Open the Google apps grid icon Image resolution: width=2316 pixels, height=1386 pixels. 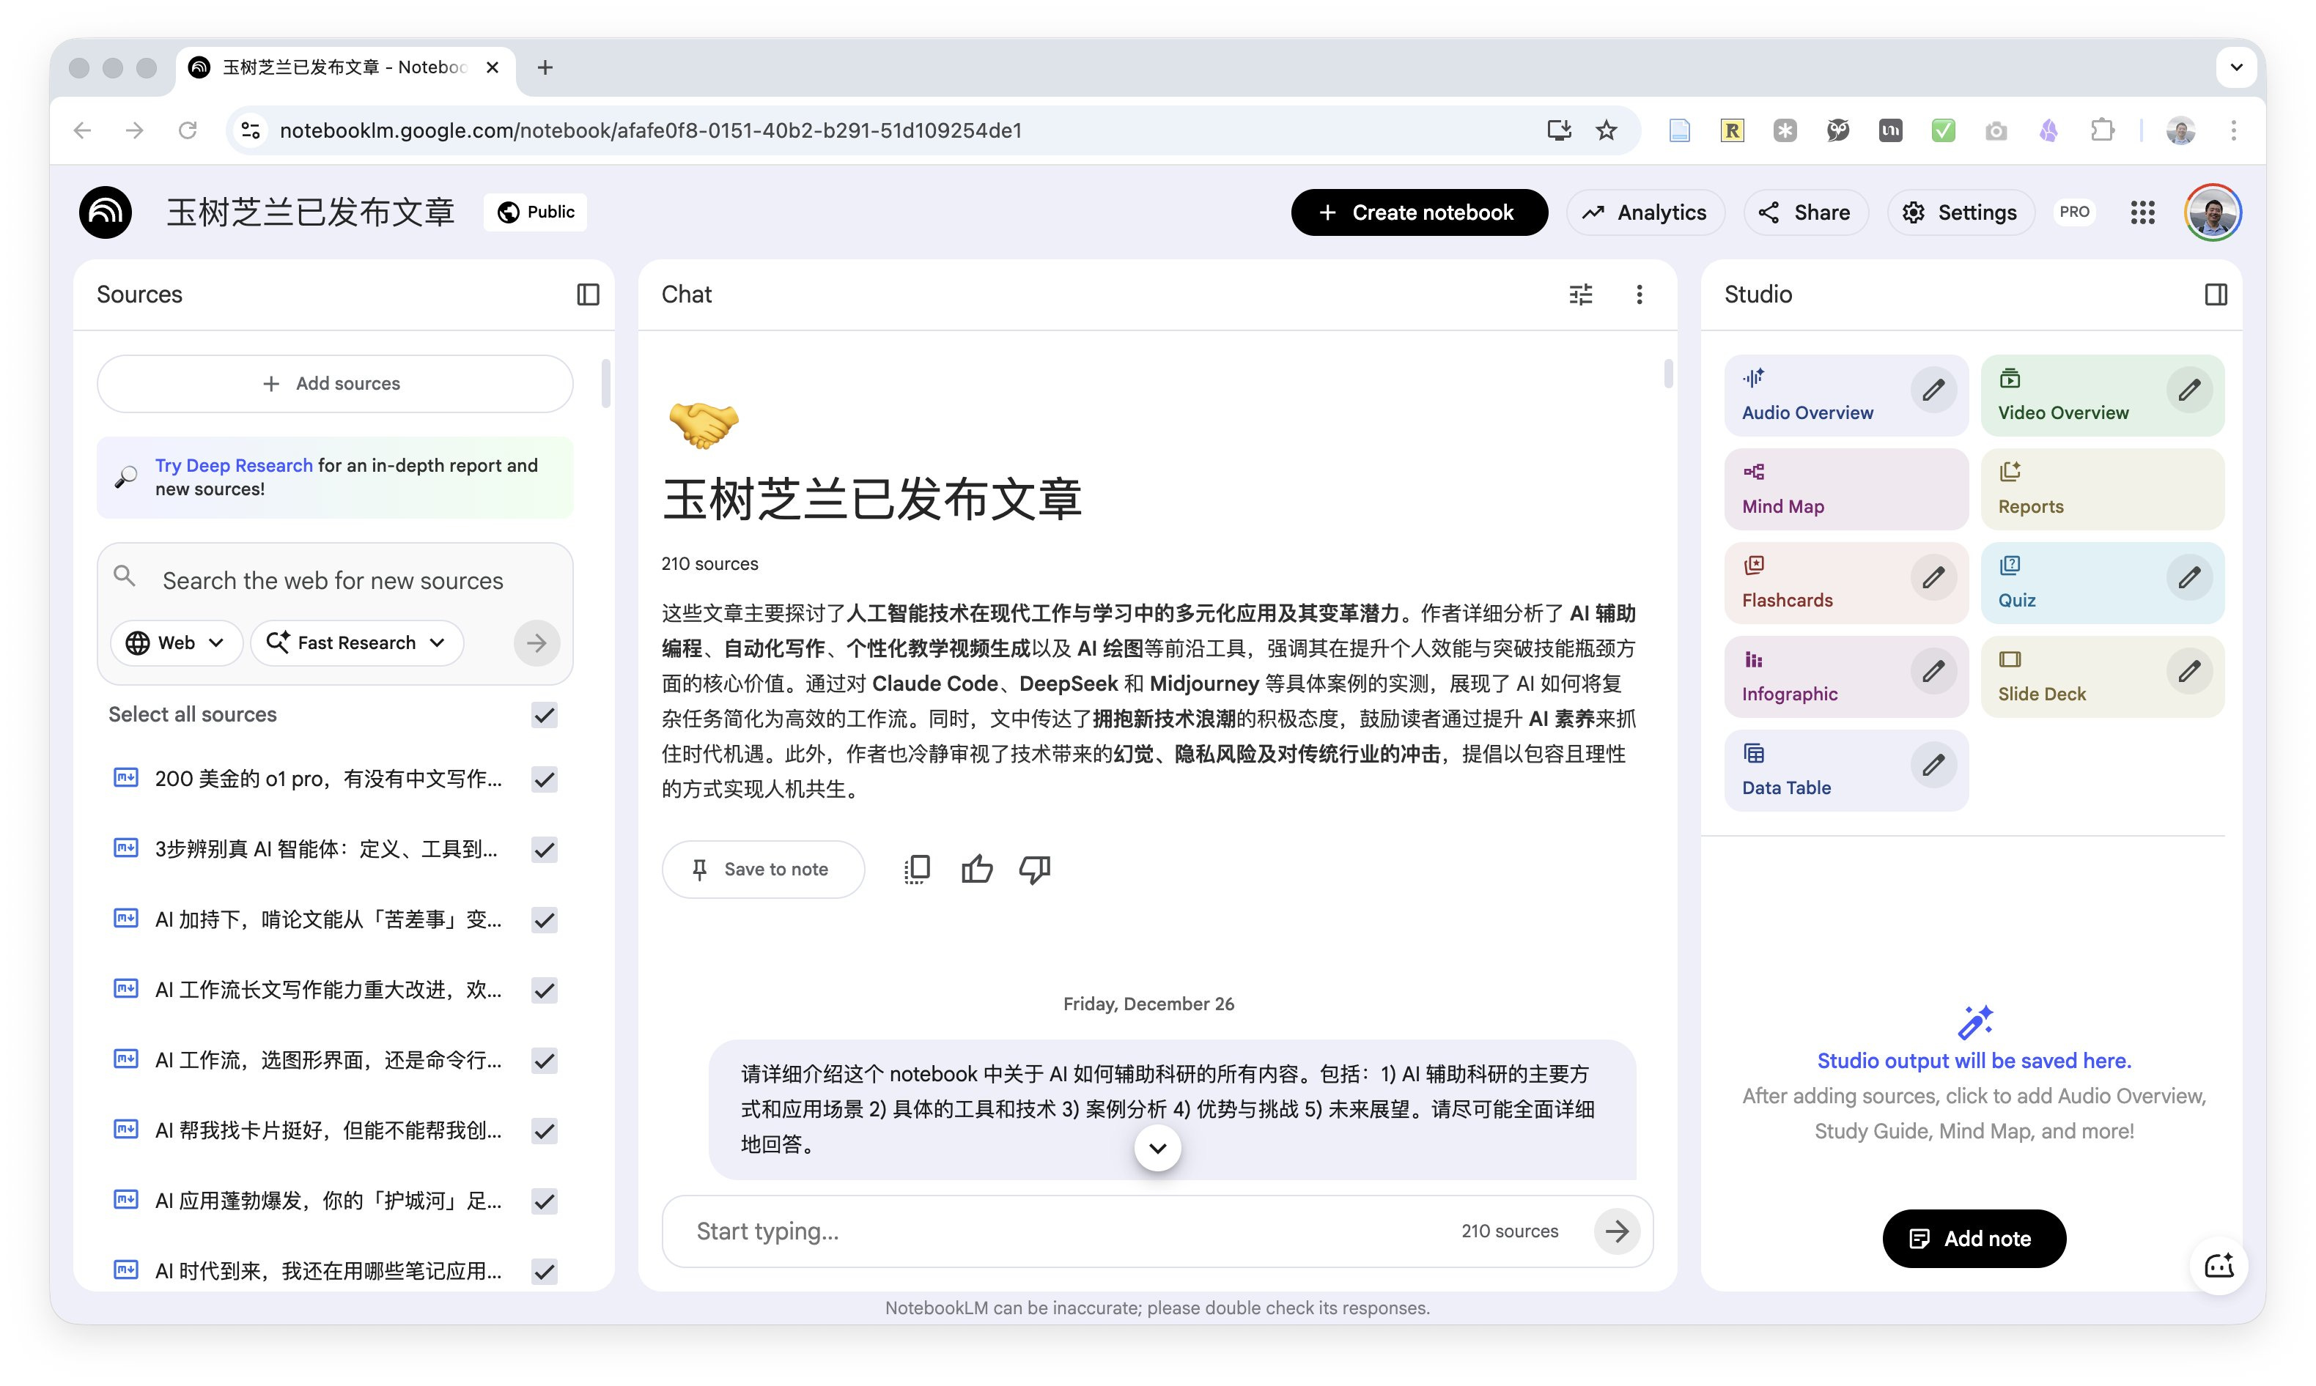tap(2142, 212)
